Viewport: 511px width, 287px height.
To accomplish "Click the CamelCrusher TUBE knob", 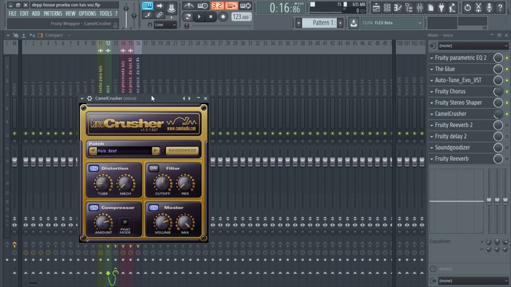I will click(102, 183).
